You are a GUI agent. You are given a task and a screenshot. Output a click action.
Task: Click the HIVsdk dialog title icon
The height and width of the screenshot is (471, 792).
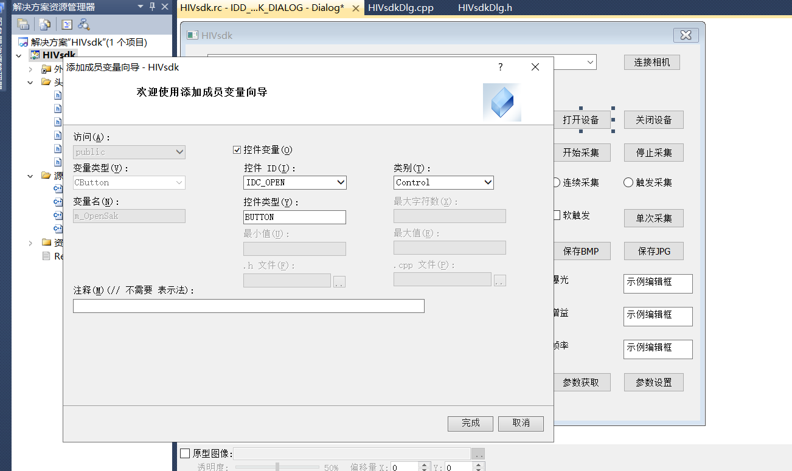193,35
